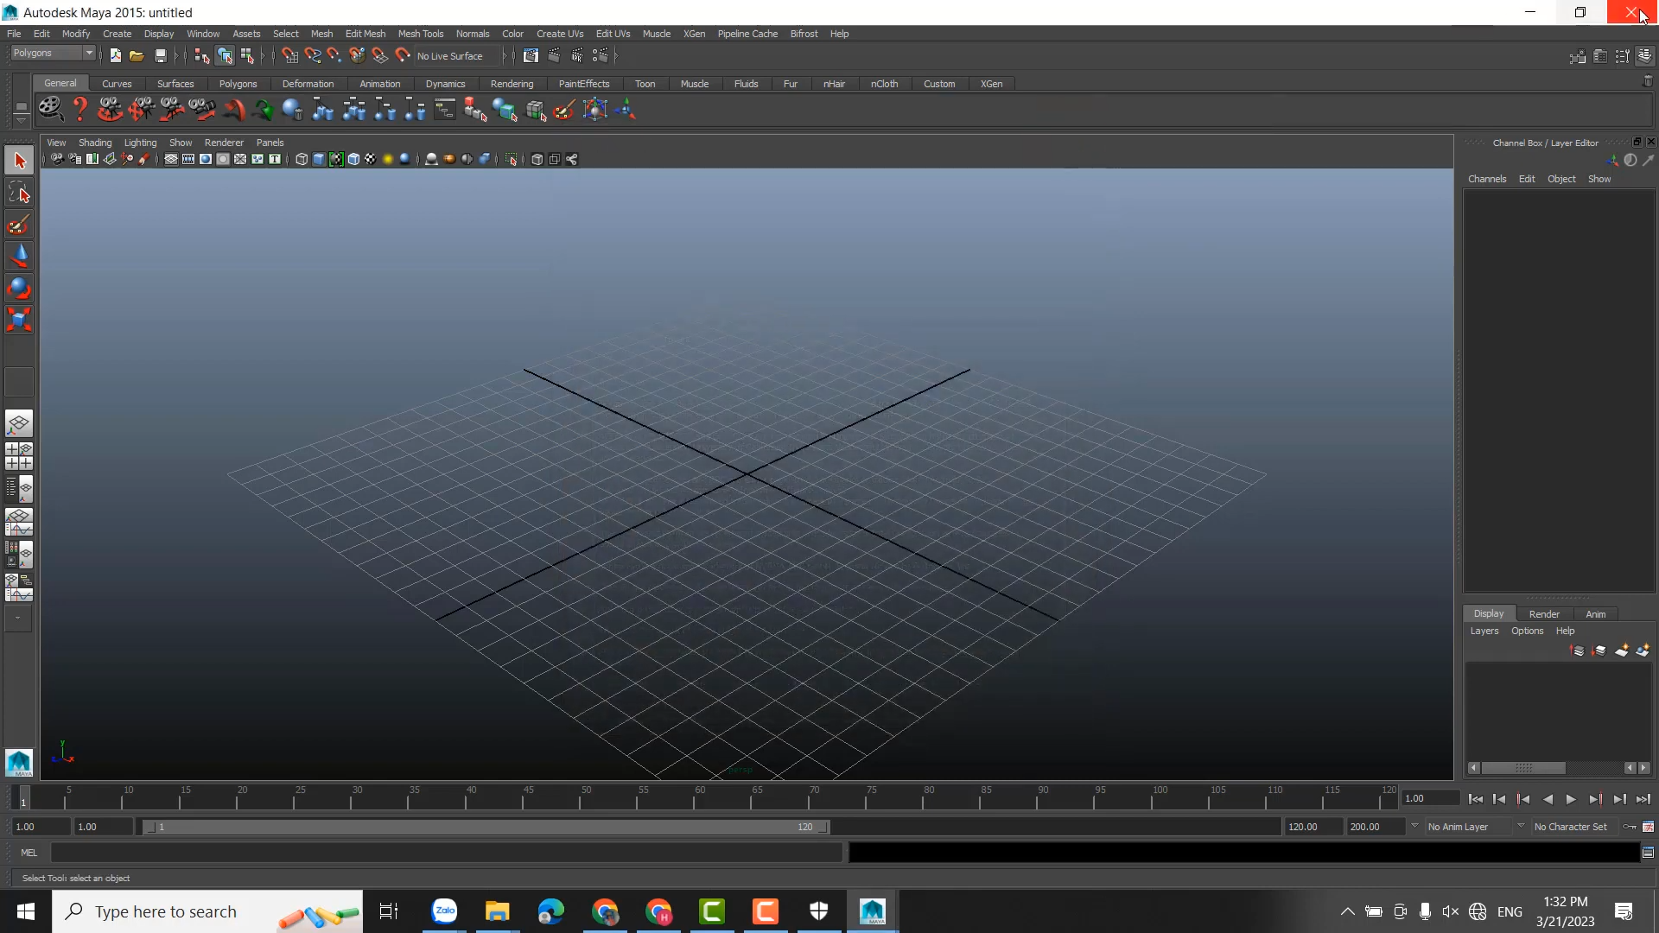
Task: Enable Snap to grids magnet icon
Action: point(289,56)
